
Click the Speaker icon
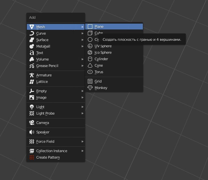[x=32, y=132]
